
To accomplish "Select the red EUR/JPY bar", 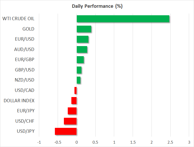I will tap(72, 111).
